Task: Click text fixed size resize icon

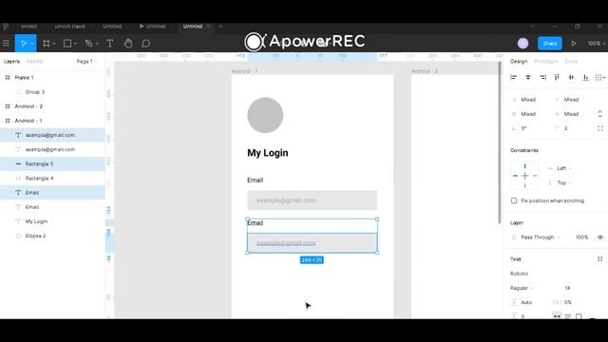Action: click(x=579, y=316)
